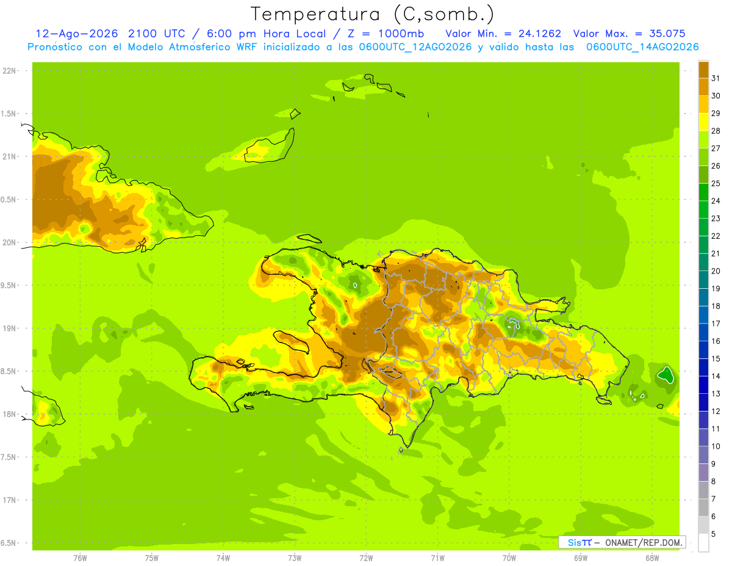This screenshot has height=566, width=732.
Task: Click the title "Temperatura (C,somb.)"
Action: 373,14
